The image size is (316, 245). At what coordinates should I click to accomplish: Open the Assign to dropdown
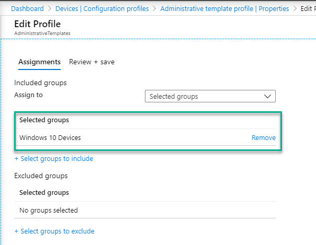210,96
